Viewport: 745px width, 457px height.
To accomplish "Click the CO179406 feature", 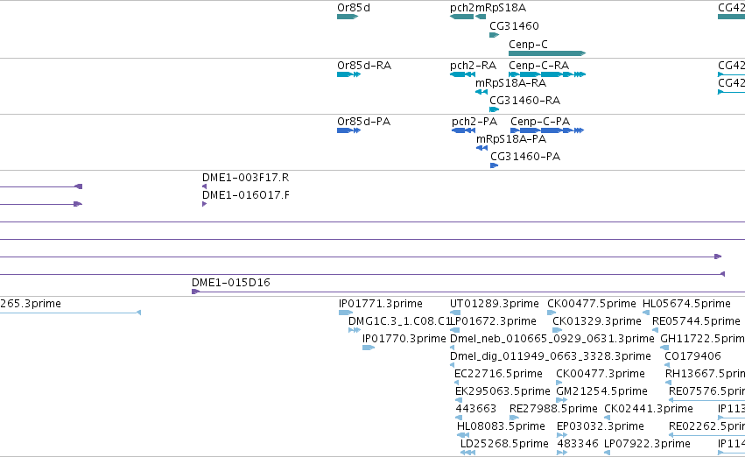I will (667, 365).
